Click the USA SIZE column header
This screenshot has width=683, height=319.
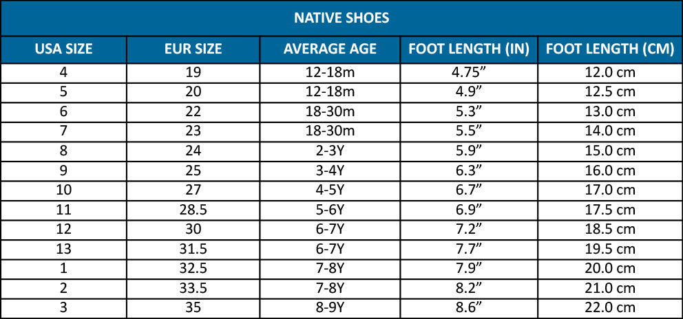coord(64,49)
